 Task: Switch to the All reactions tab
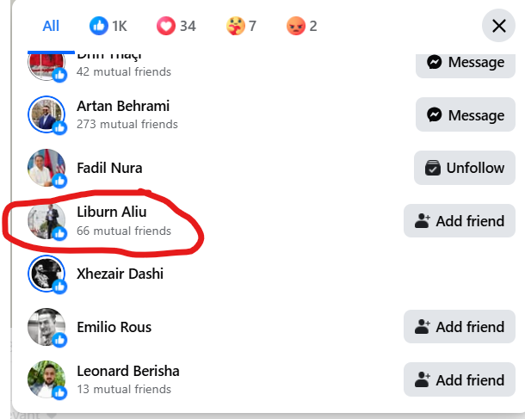51,26
